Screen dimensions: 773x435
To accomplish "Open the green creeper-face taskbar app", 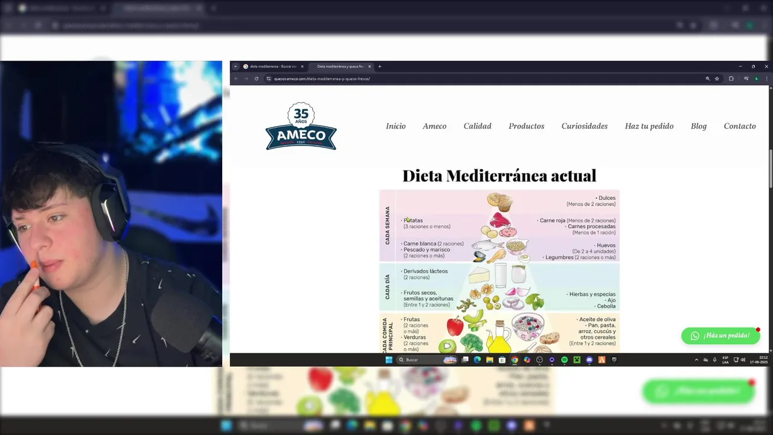I will click(x=577, y=359).
